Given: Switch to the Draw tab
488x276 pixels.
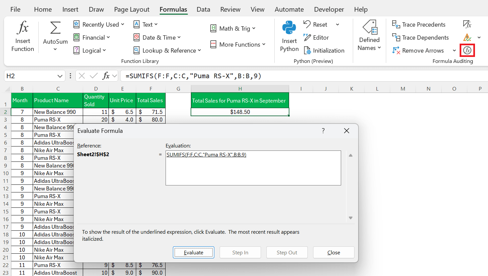Looking at the screenshot, I should tap(96, 9).
